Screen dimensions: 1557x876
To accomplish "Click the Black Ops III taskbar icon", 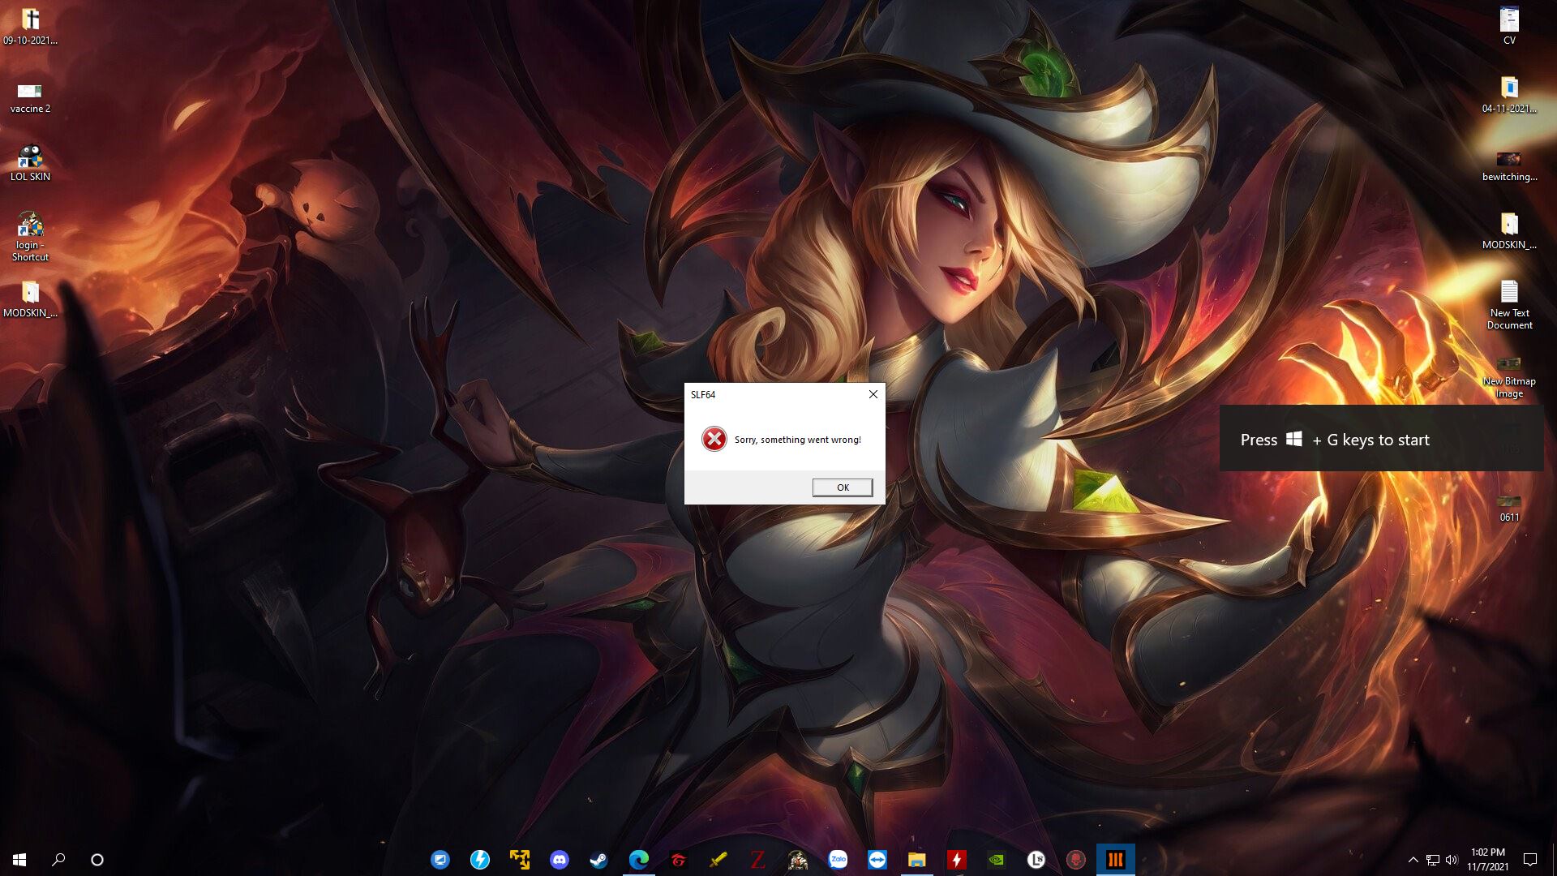I will point(1116,860).
